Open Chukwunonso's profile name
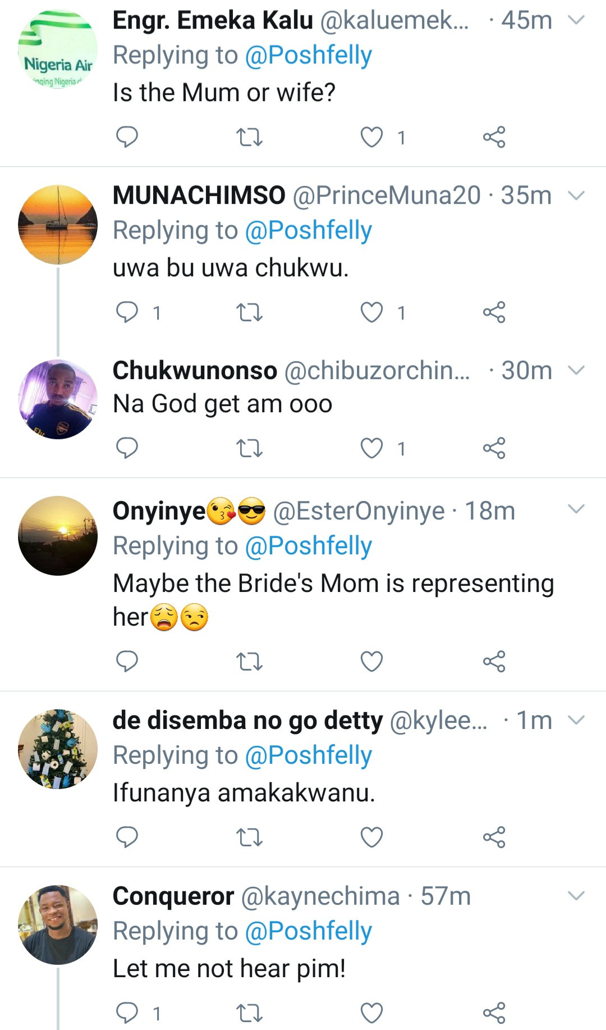This screenshot has height=1030, width=606. 195,371
